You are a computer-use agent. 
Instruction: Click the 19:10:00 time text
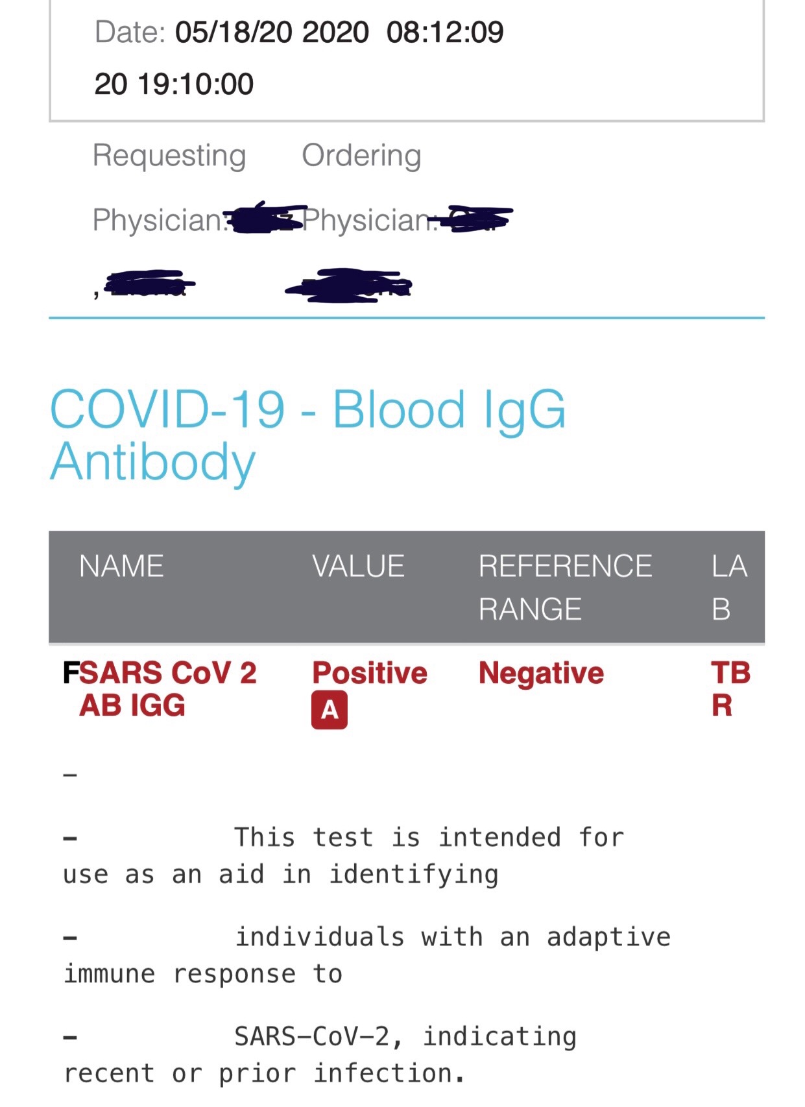tap(195, 84)
